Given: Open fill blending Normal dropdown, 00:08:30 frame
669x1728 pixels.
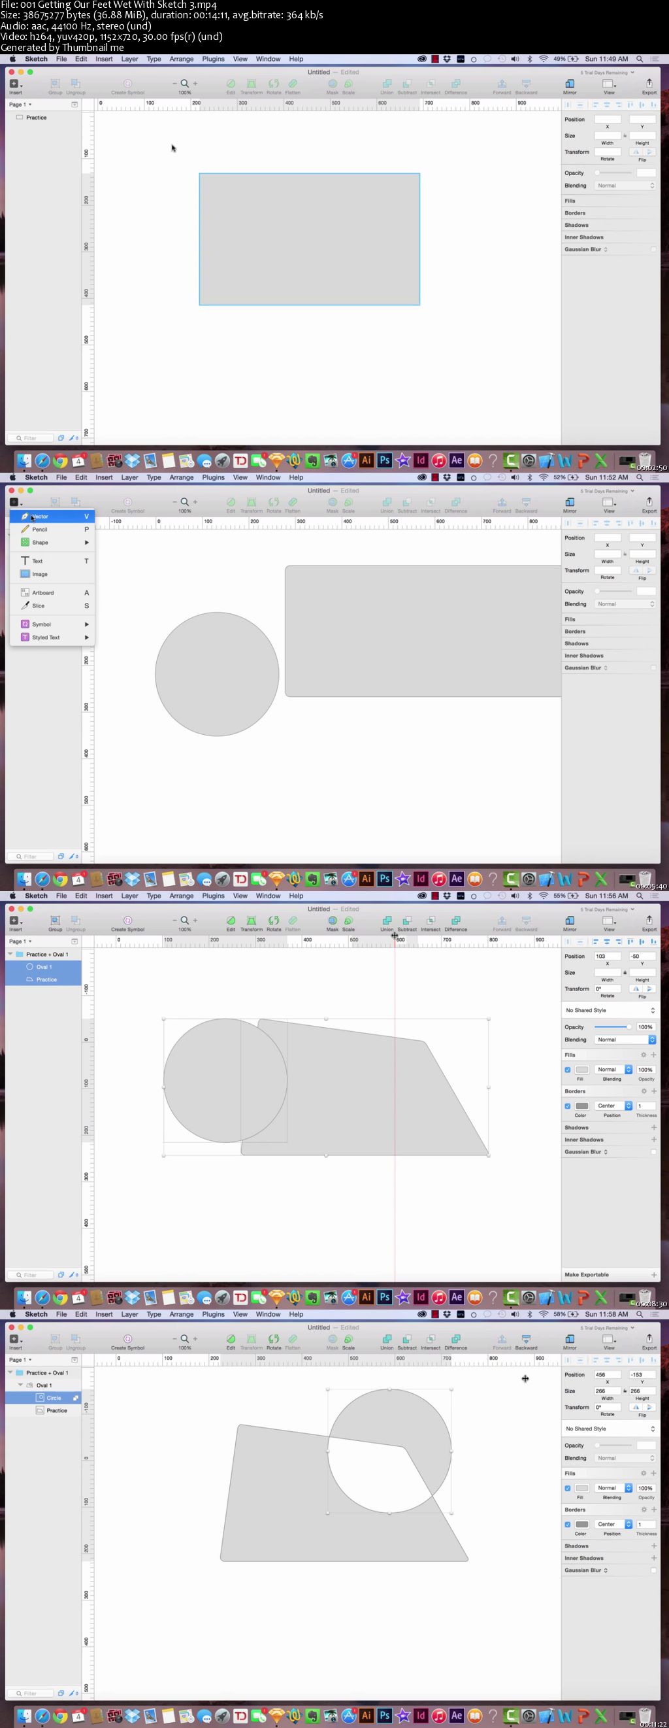Looking at the screenshot, I should click(613, 1070).
